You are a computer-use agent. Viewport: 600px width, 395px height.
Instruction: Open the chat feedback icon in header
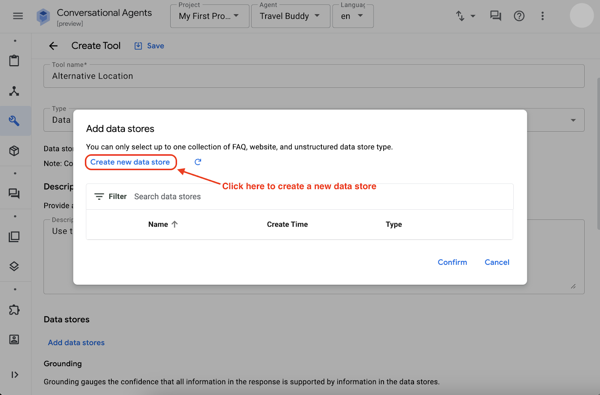[495, 16]
